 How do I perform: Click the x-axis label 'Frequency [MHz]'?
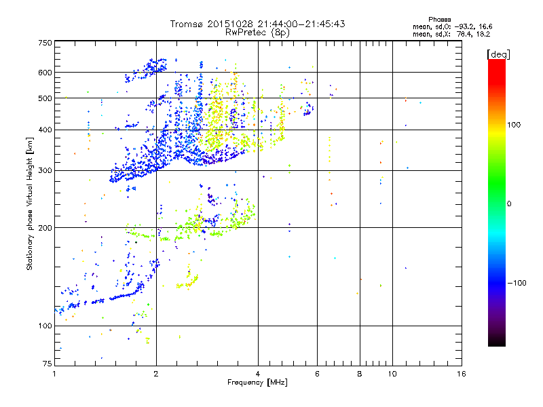point(257,383)
